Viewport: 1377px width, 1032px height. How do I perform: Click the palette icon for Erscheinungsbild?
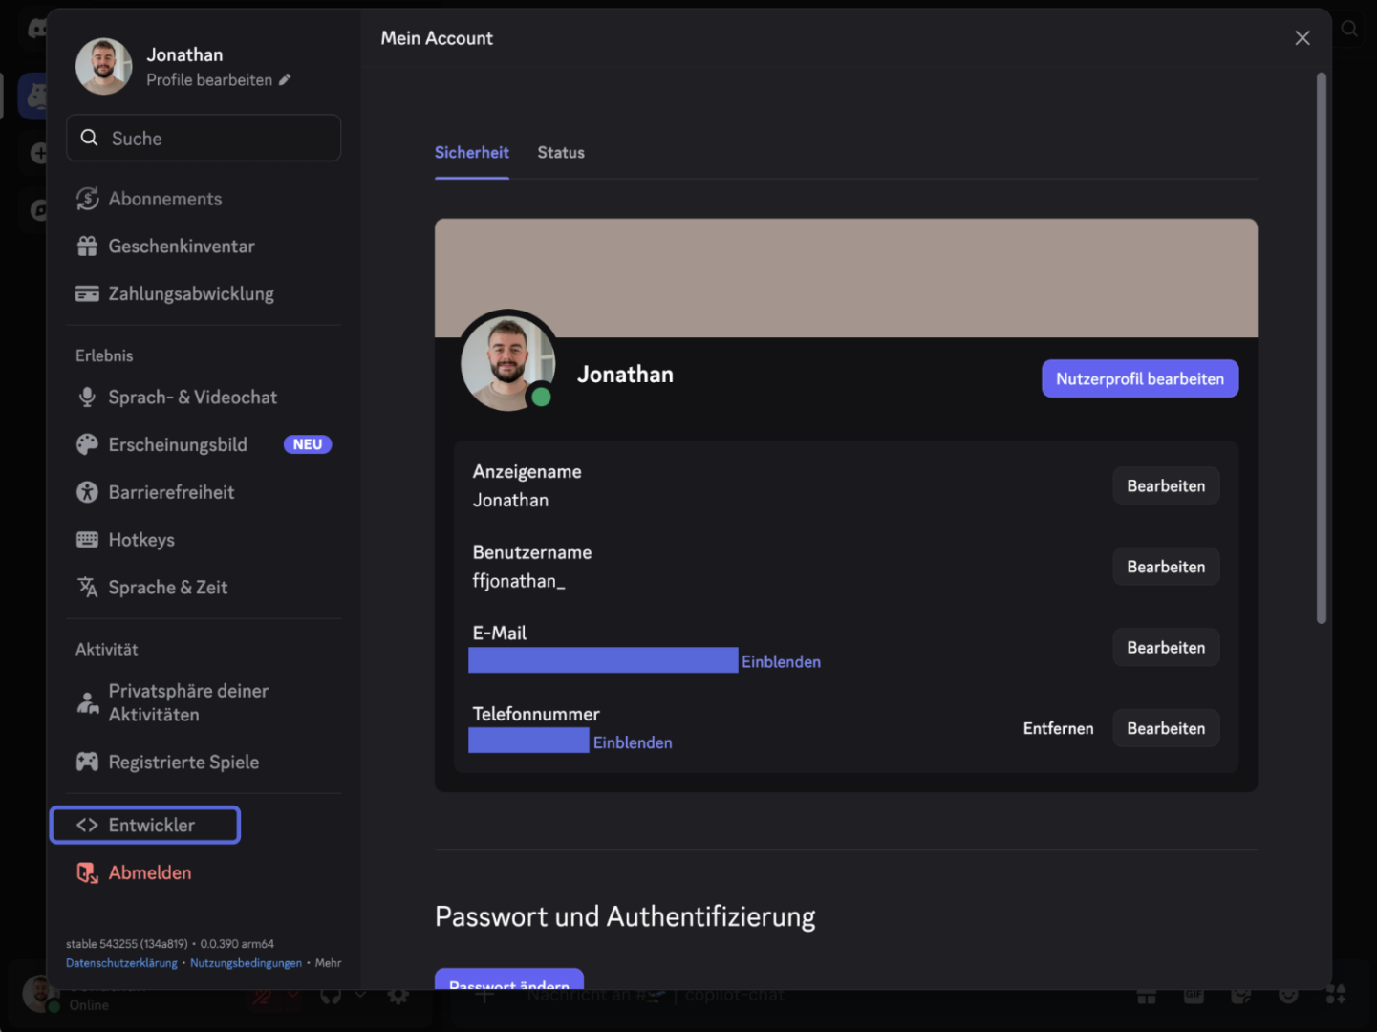(87, 445)
